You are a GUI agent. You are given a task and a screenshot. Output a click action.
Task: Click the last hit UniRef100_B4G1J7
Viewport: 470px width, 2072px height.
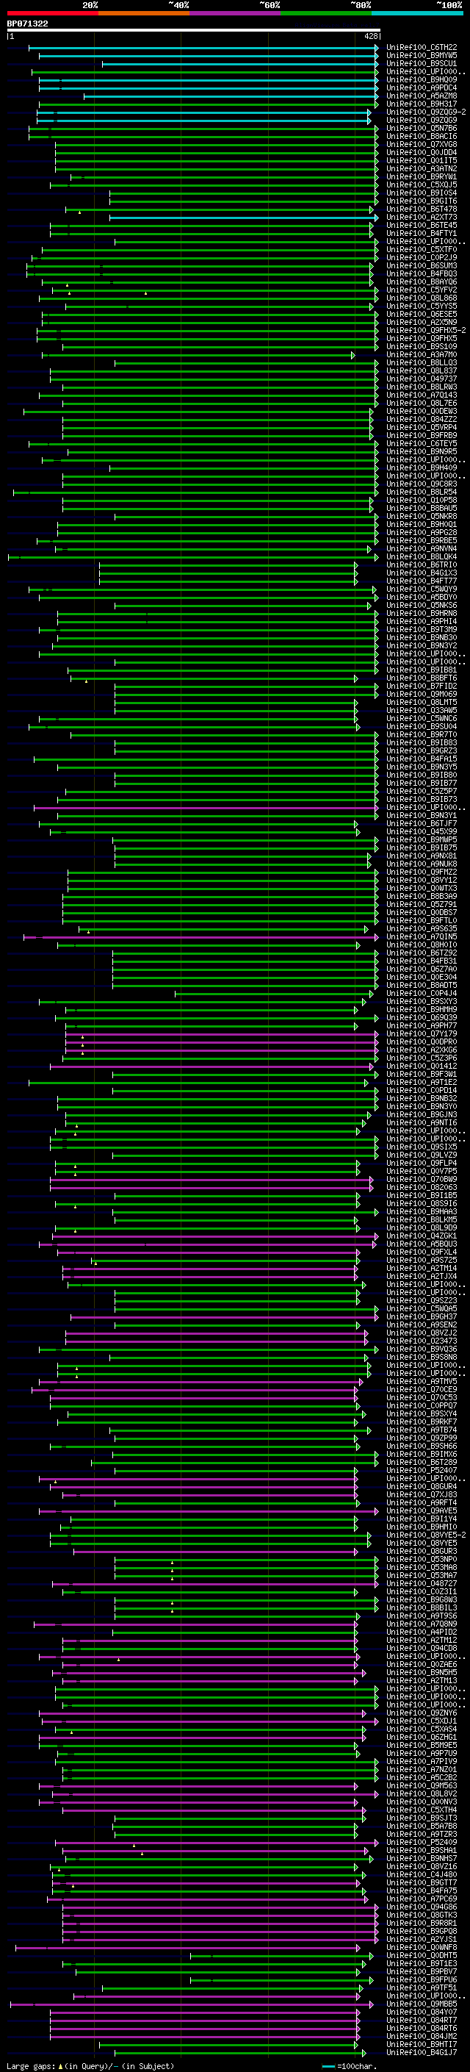point(421,2053)
